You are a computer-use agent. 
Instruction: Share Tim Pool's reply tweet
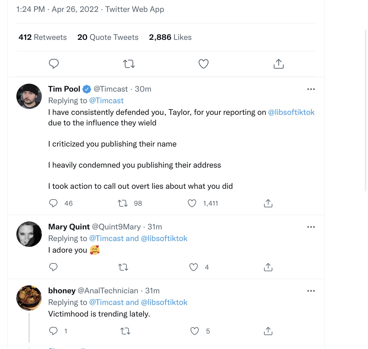(x=268, y=203)
